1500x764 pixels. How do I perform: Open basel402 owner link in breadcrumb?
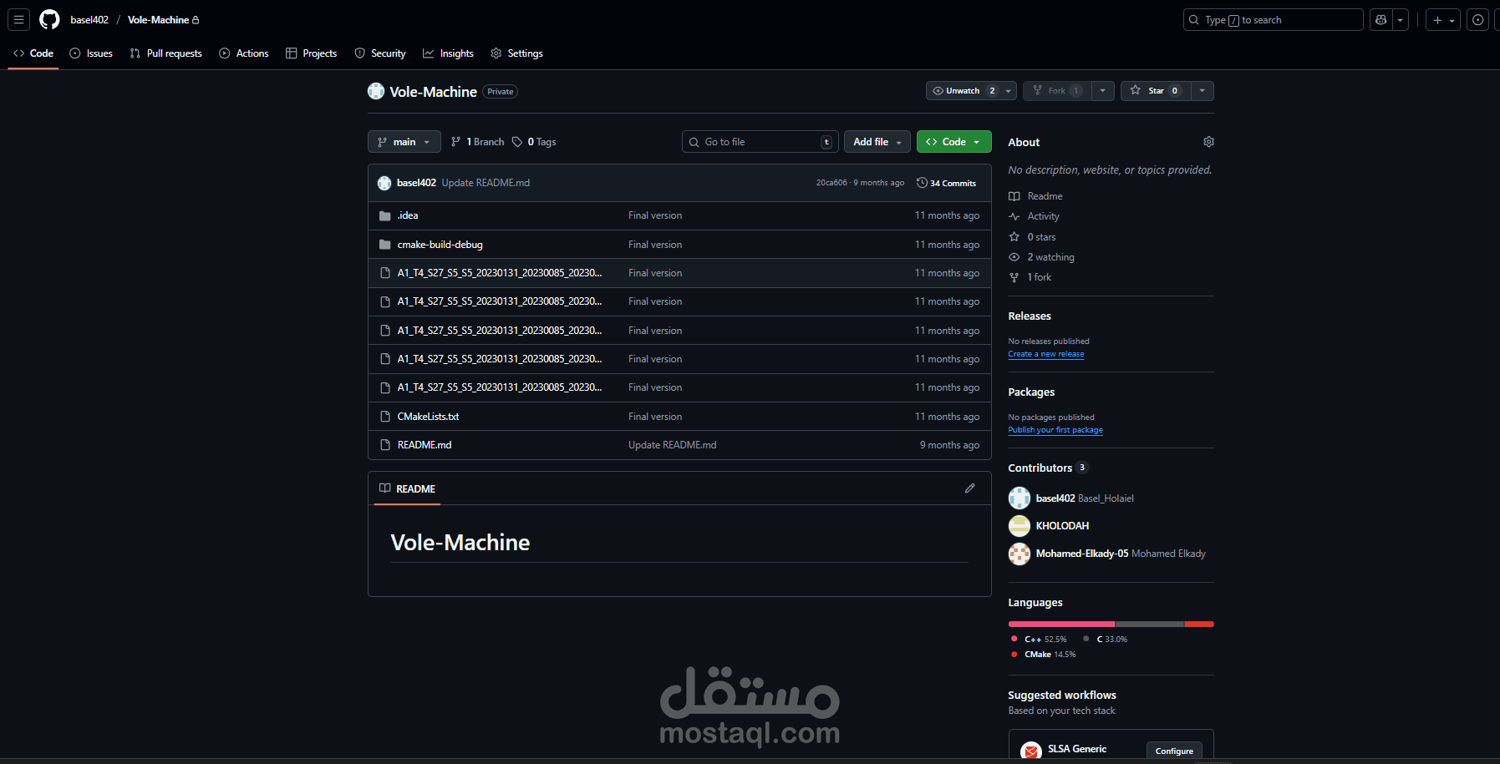(89, 19)
